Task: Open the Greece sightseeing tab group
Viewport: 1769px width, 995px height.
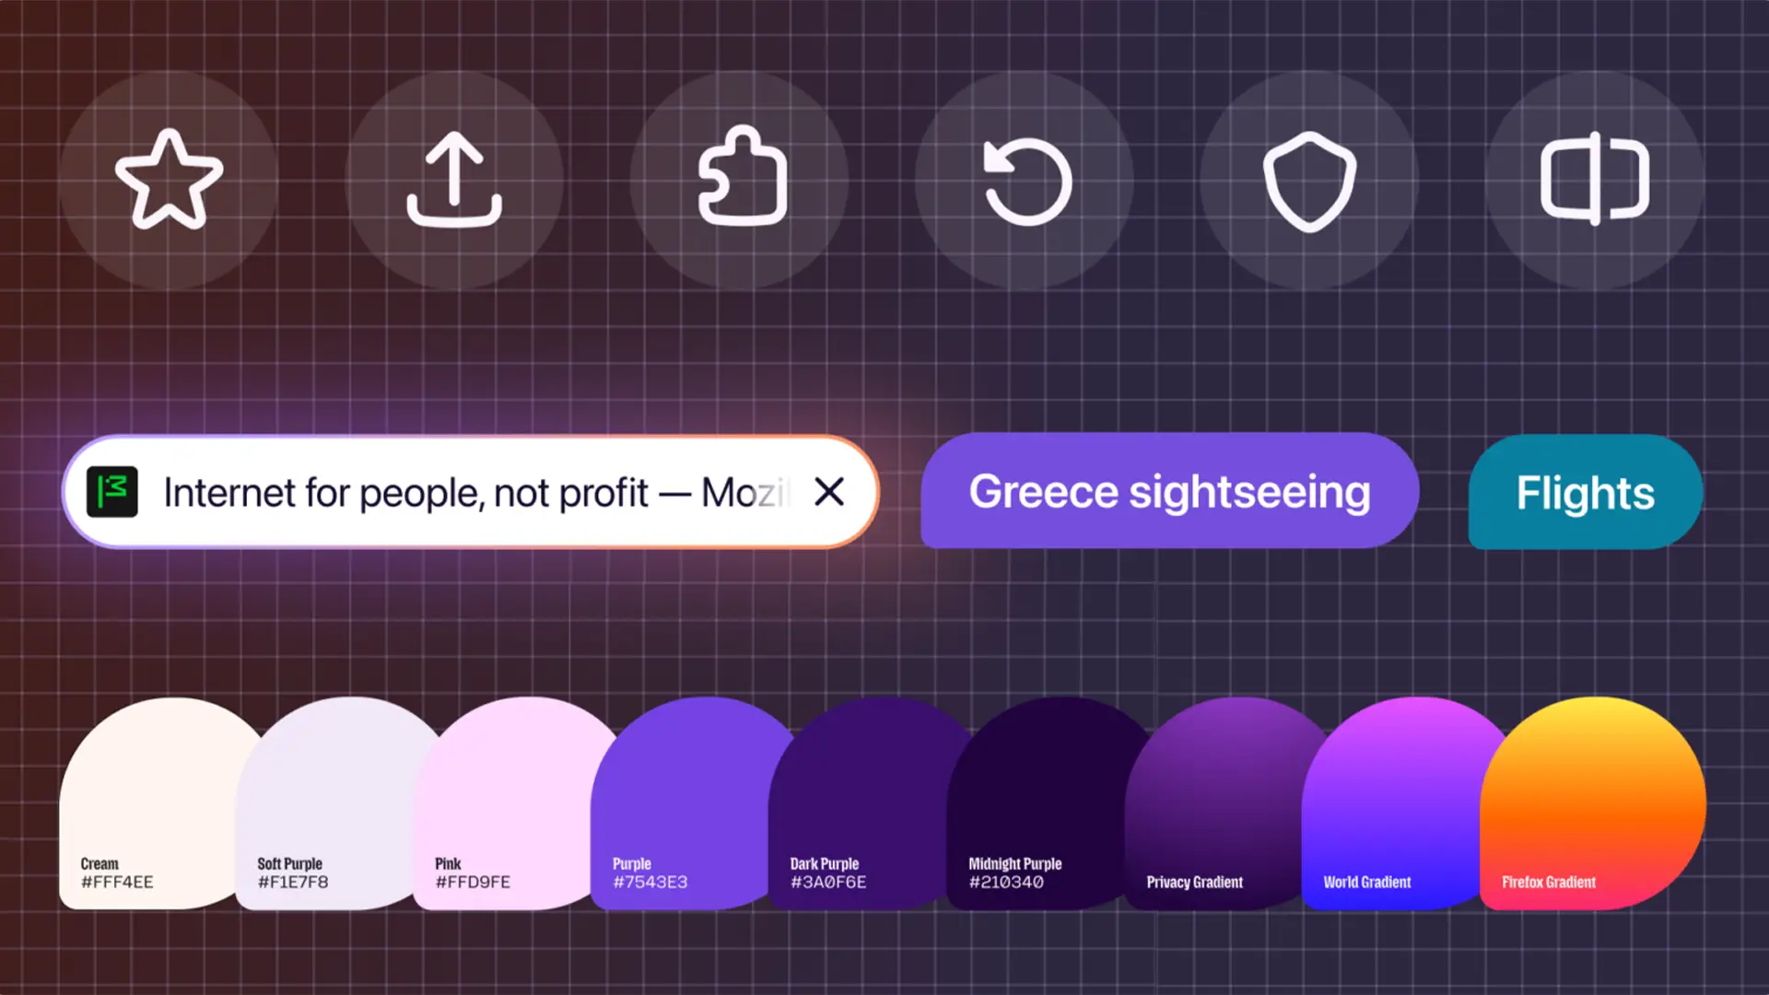Action: 1169,491
